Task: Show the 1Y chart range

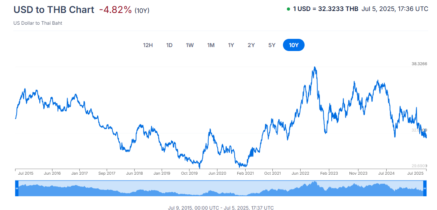Action: point(231,45)
